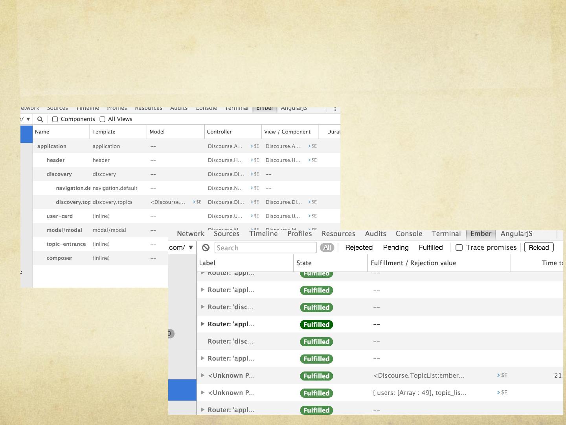Viewport: 566px width, 425px height.
Task: Toggle the Trace promises checkbox
Action: pos(459,248)
